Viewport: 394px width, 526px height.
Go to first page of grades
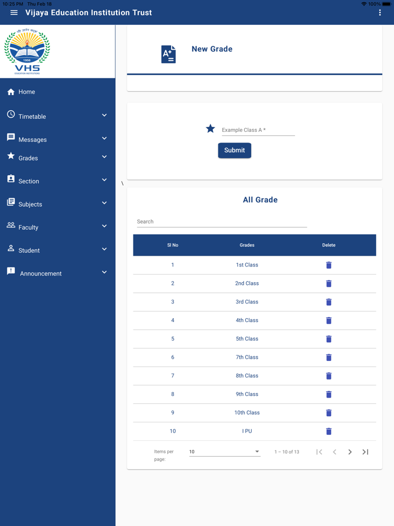click(319, 452)
